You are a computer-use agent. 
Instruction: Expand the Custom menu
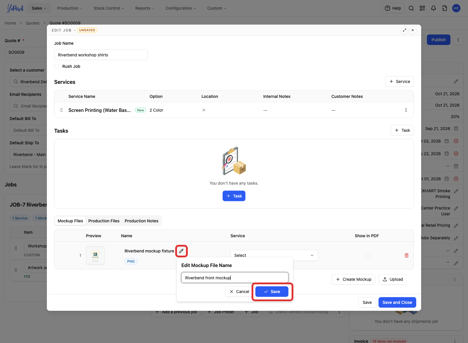(217, 8)
